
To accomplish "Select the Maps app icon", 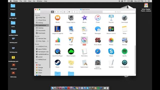I will (84, 29).
